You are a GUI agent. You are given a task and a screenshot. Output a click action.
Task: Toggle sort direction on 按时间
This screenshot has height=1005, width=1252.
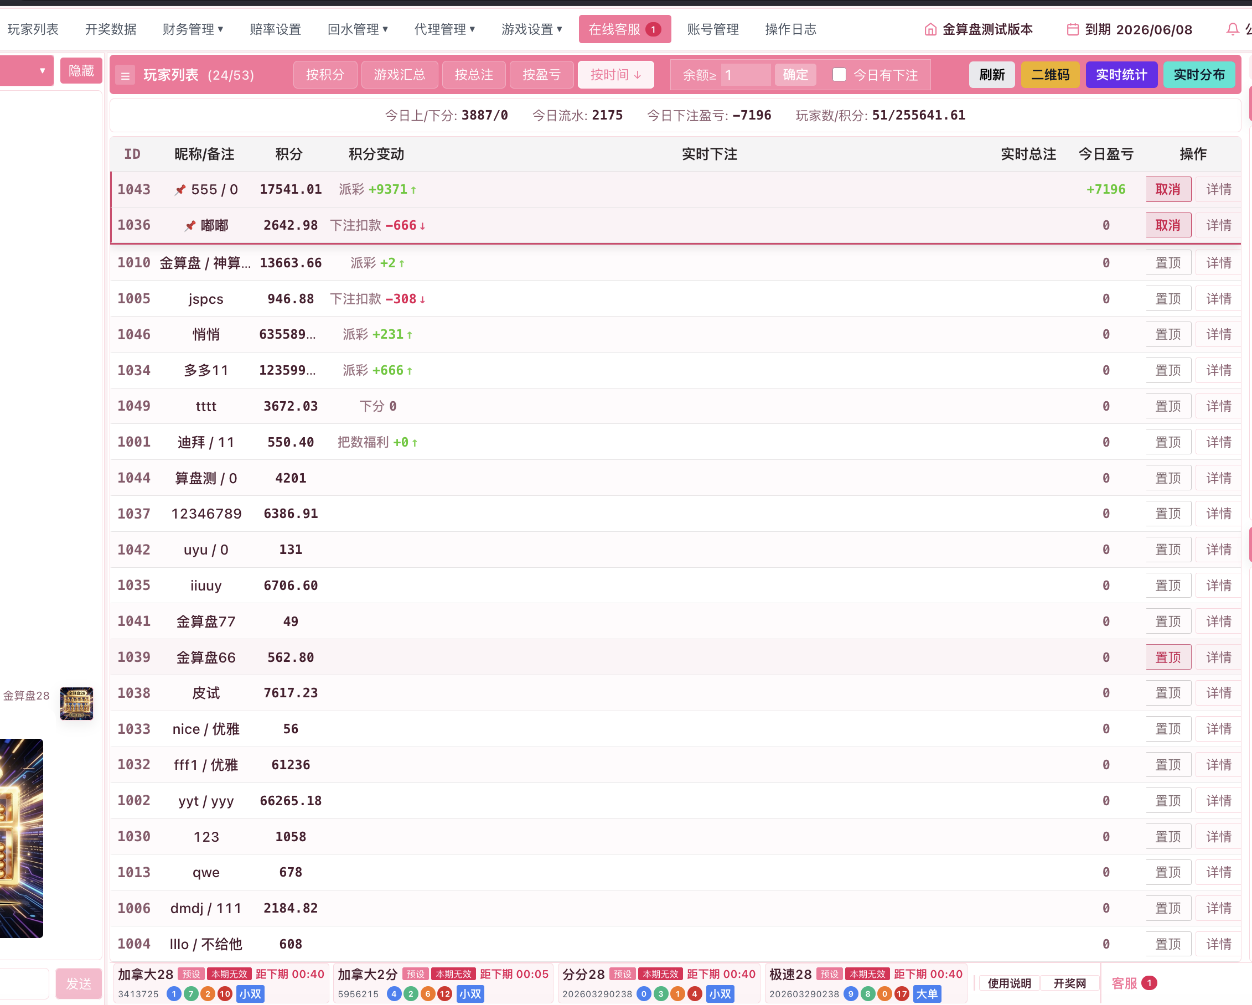pyautogui.click(x=615, y=75)
